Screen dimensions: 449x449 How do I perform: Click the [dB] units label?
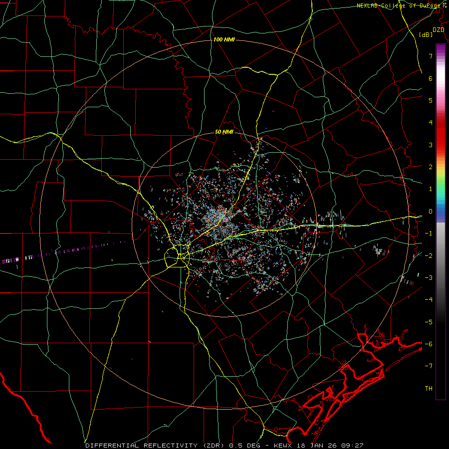[426, 34]
